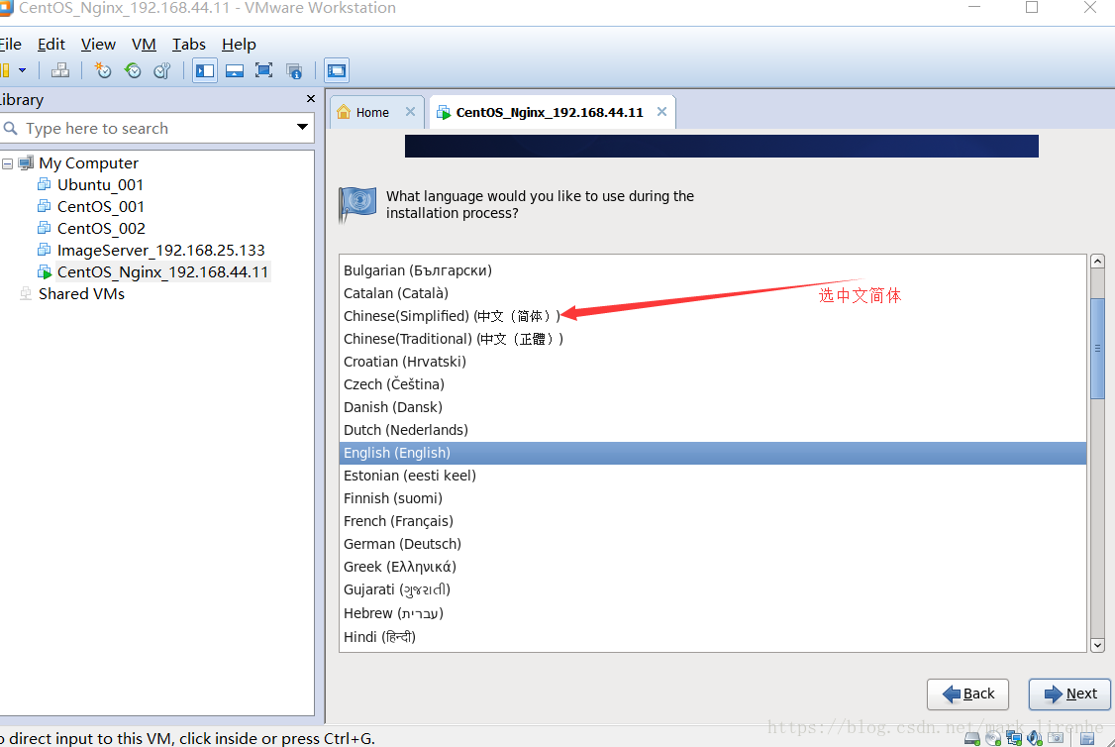Image resolution: width=1115 pixels, height=747 pixels.
Task: Choose Bulgarian as installation language
Action: click(x=713, y=270)
